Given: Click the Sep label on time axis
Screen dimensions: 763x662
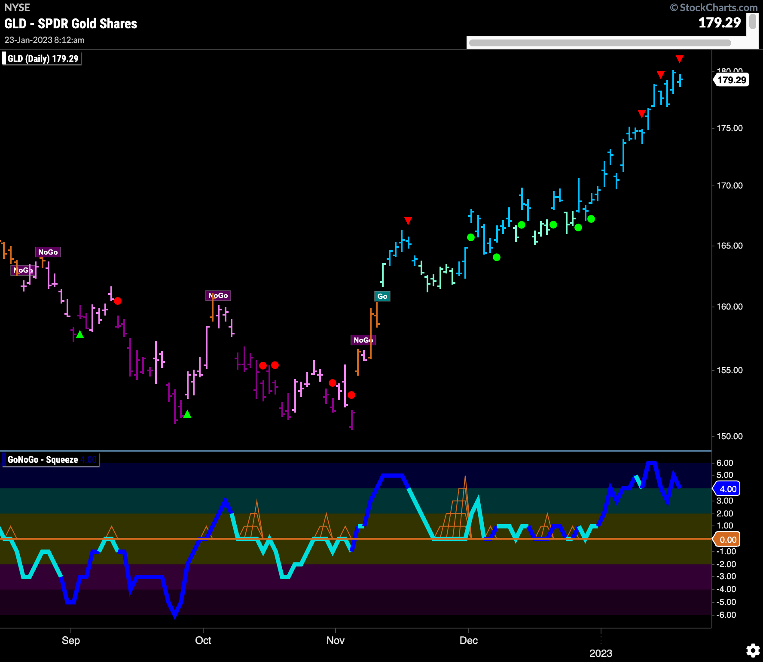Looking at the screenshot, I should tap(71, 641).
